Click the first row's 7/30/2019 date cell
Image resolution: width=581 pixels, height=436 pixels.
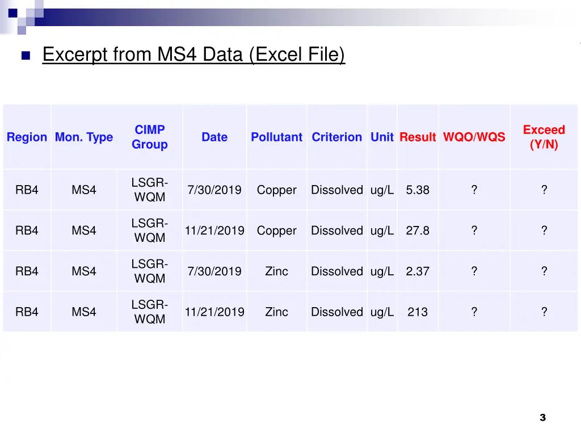[214, 190]
